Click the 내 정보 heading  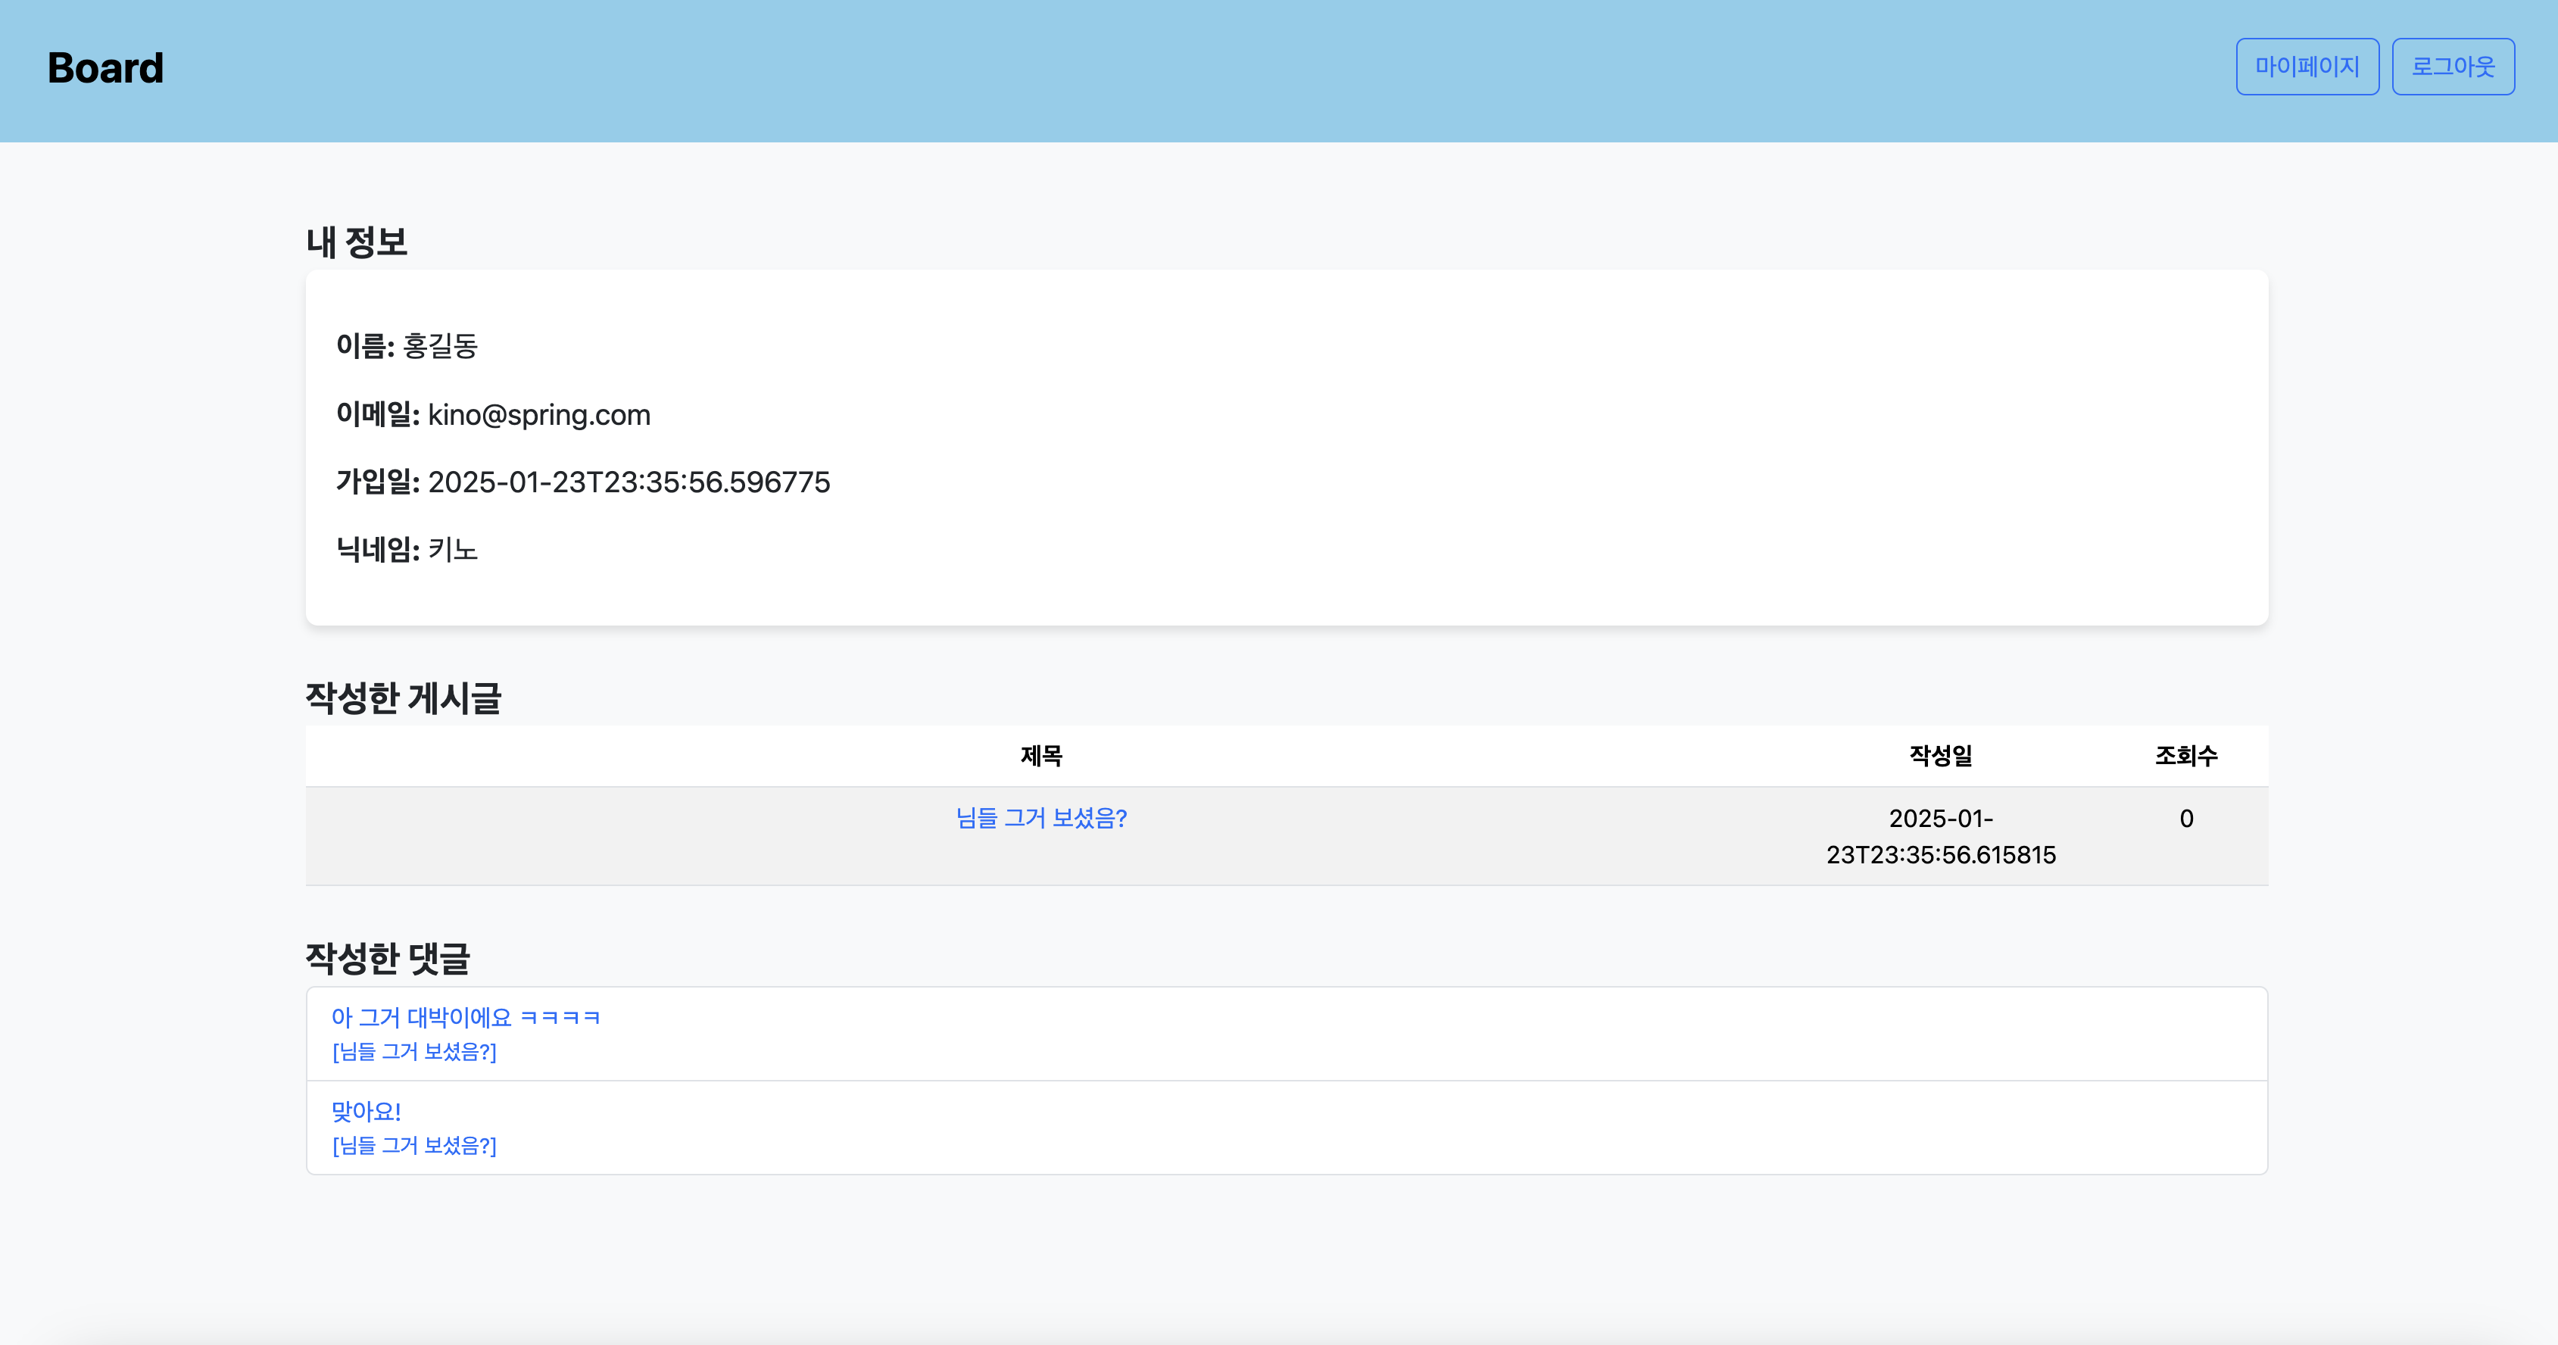click(x=357, y=242)
